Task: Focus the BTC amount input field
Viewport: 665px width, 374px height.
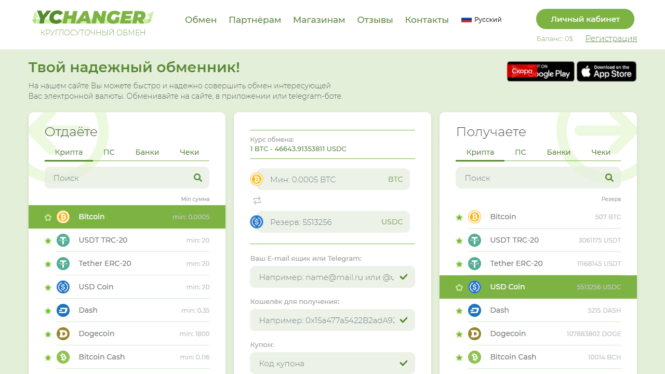Action: pos(326,179)
